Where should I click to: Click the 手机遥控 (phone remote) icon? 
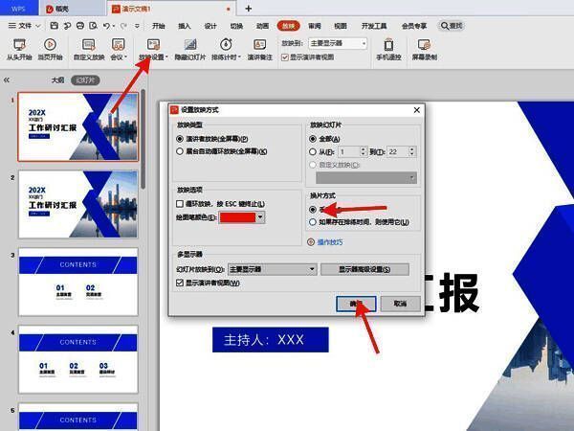coord(388,45)
